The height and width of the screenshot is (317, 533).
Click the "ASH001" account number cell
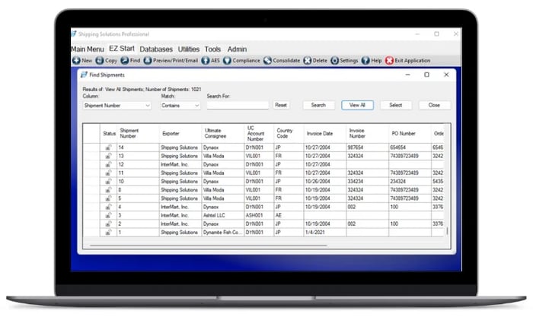[x=259, y=215]
